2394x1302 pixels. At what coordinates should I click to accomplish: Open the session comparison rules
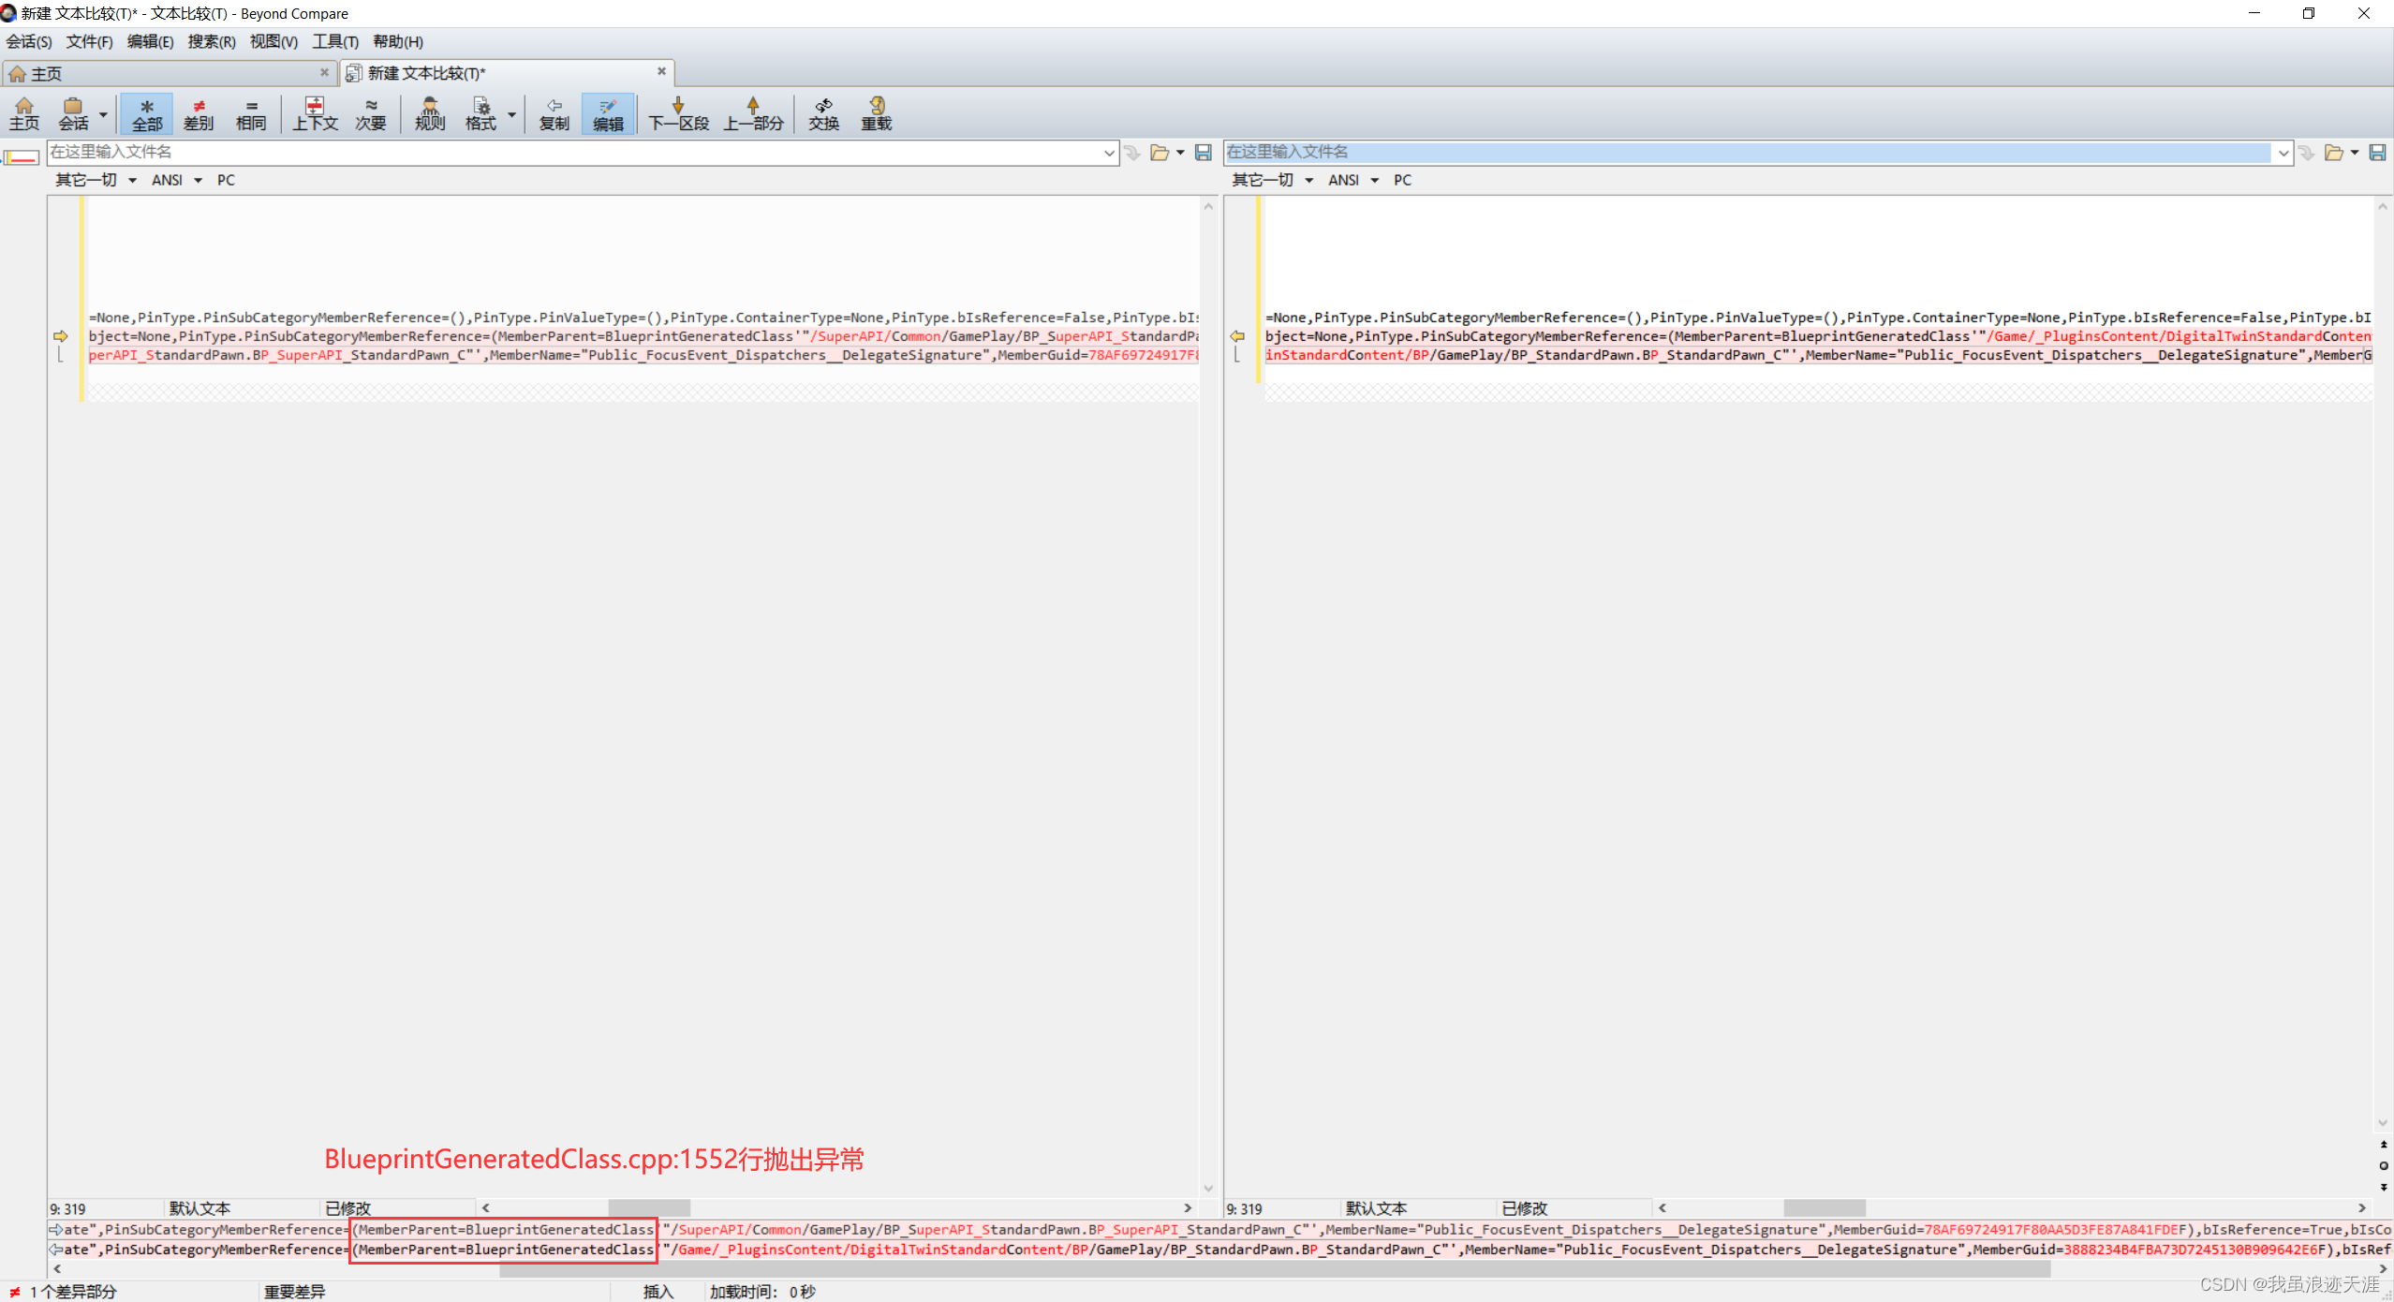pos(429,112)
